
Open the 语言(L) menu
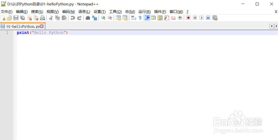point(85,12)
